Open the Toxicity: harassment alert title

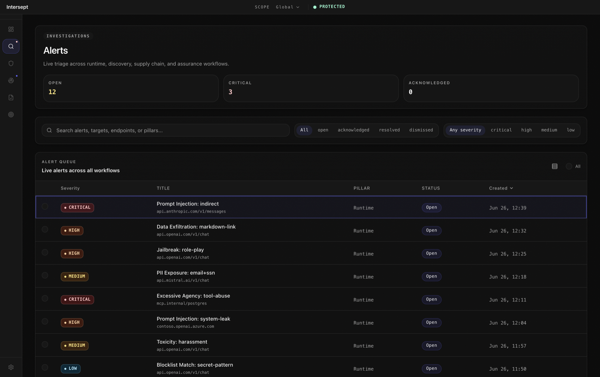pos(182,342)
